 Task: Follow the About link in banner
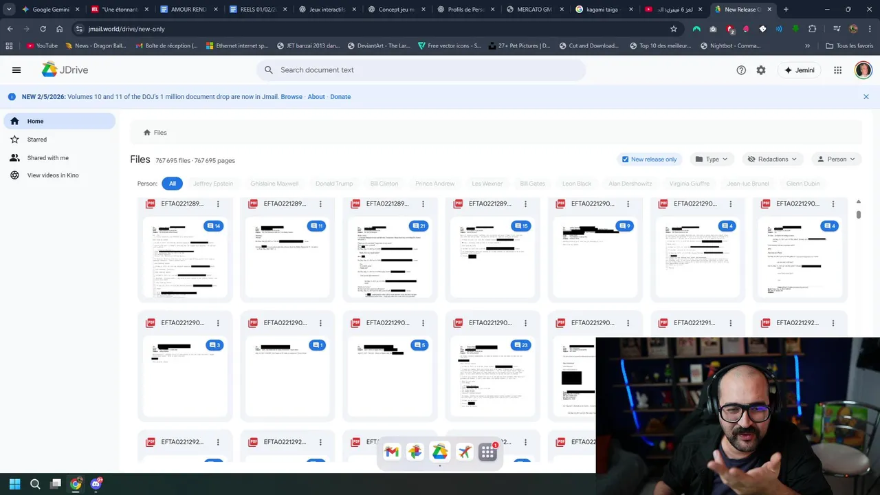pos(316,97)
